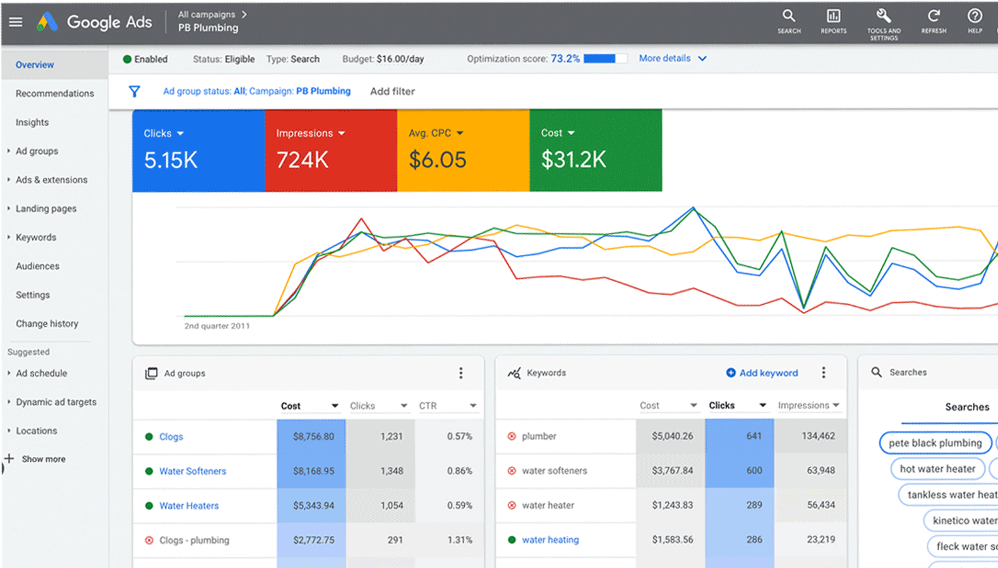Toggle status of water heater keyword
The height and width of the screenshot is (568, 998).
click(x=512, y=505)
